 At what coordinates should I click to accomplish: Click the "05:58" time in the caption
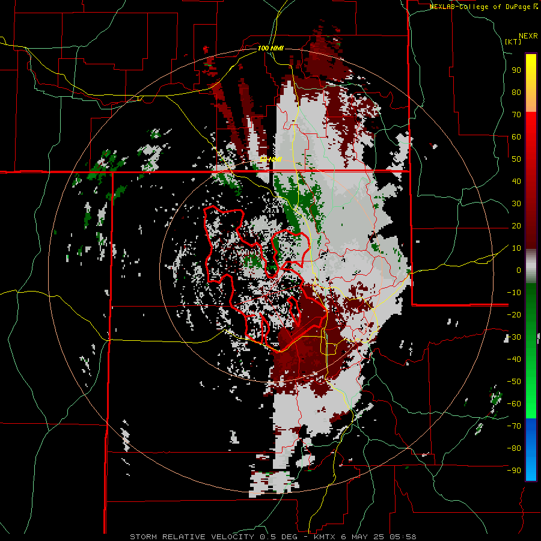point(402,537)
